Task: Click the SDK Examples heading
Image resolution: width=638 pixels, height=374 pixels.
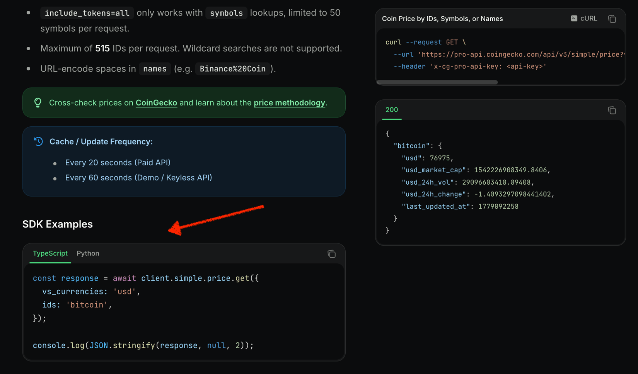Action: pos(58,224)
